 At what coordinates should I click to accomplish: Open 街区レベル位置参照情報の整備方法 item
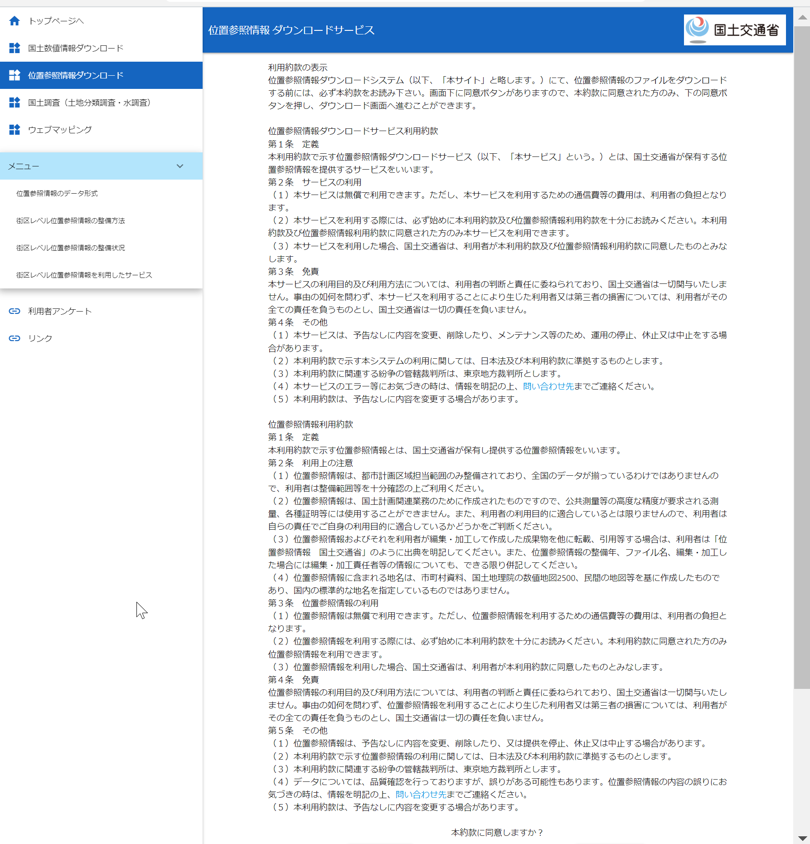(x=71, y=220)
